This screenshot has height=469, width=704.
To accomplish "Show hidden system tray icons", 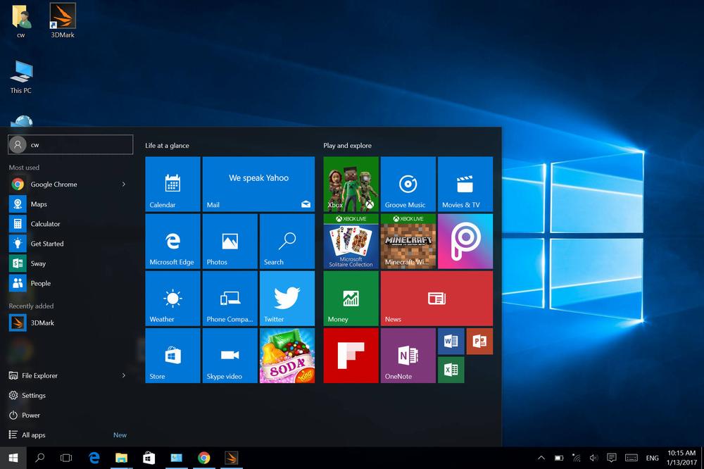I will (541, 458).
